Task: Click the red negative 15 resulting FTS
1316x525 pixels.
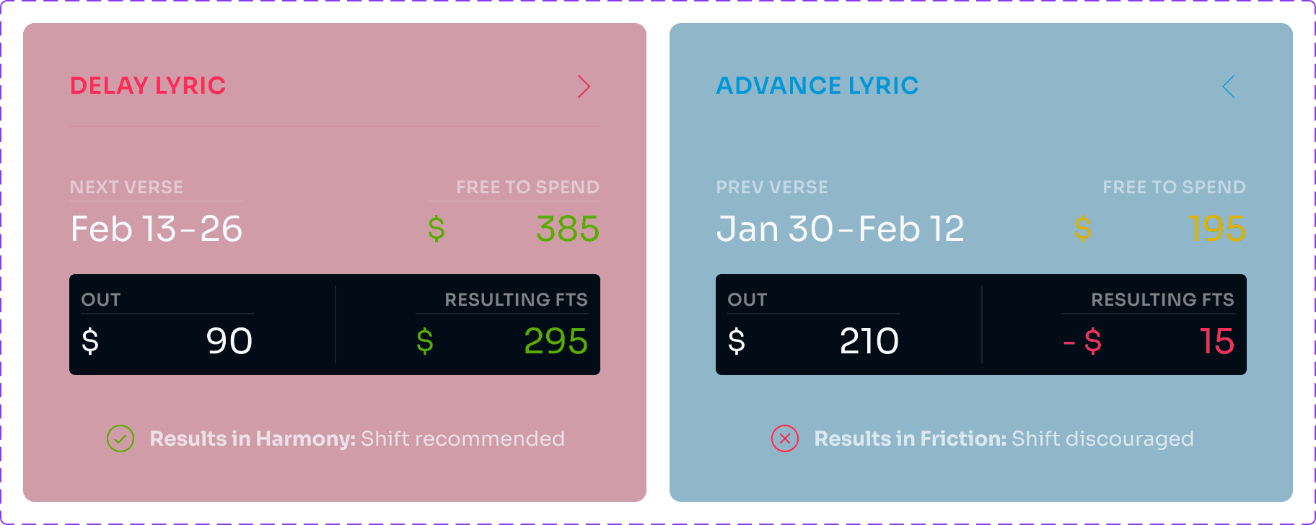Action: point(1216,341)
